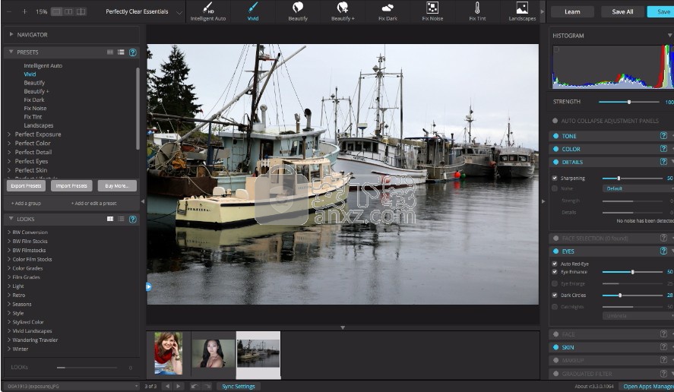Click the Buy More button
Screen dimensions: 674x392
pyautogui.click(x=116, y=185)
